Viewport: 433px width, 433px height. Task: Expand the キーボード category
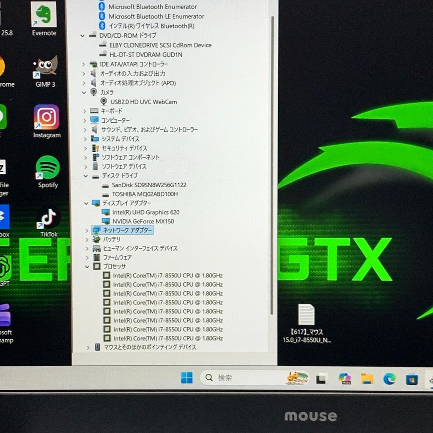pyautogui.click(x=85, y=111)
